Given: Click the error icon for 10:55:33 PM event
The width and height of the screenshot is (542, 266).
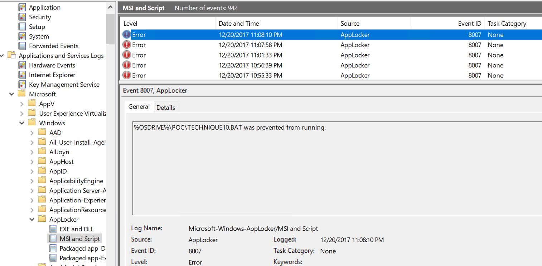Looking at the screenshot, I should click(127, 75).
